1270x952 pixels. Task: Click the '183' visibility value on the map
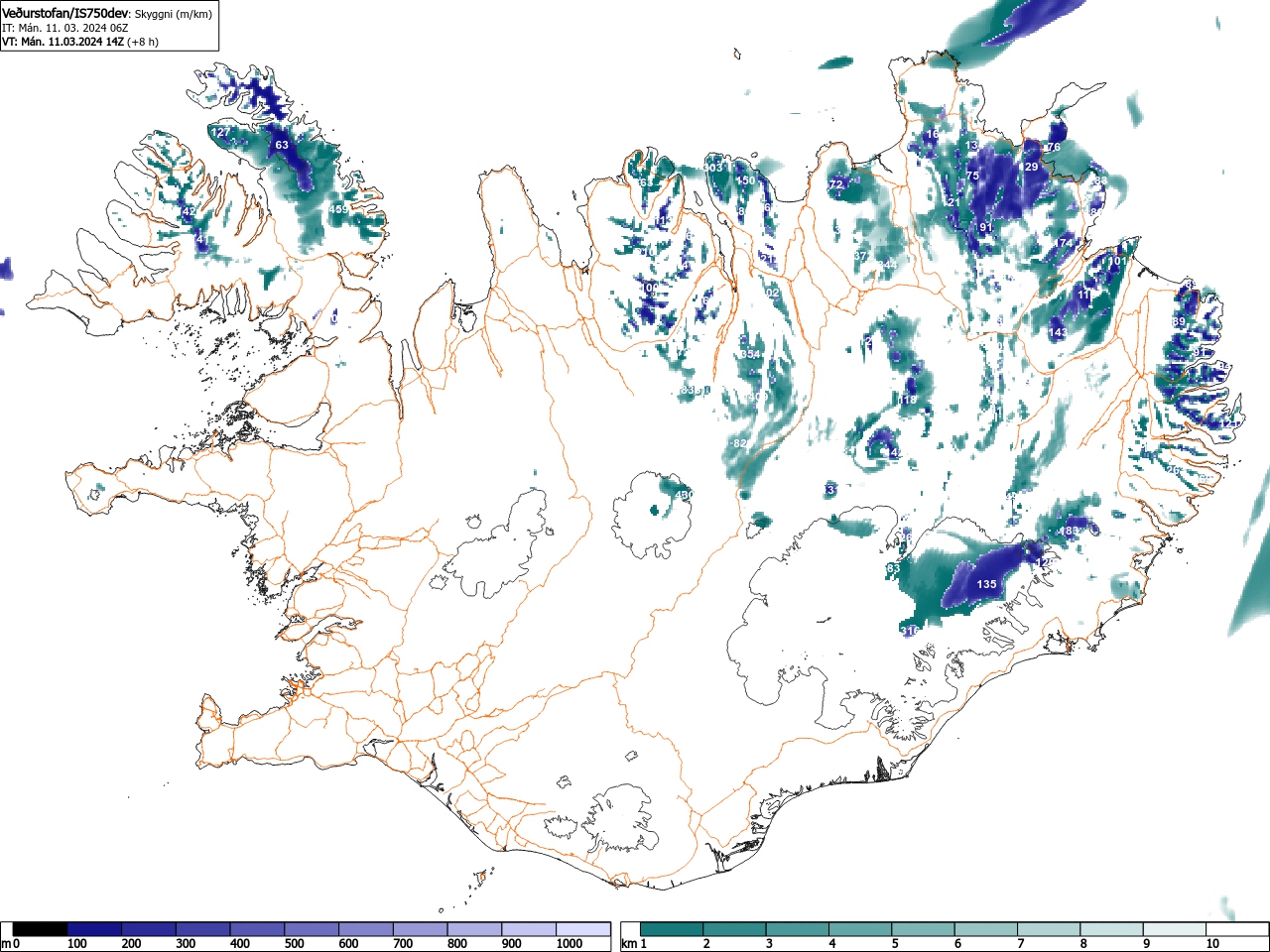pos(1070,532)
